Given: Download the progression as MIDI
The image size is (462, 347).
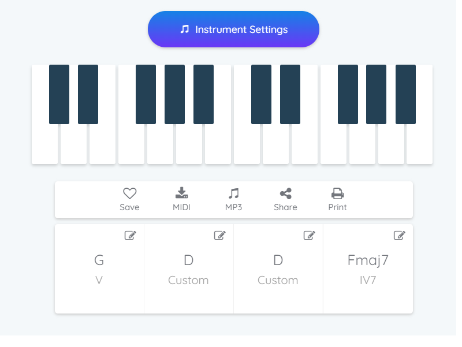Looking at the screenshot, I should tap(181, 199).
